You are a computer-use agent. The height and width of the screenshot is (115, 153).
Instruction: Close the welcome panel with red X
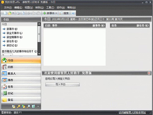(x=149, y=73)
